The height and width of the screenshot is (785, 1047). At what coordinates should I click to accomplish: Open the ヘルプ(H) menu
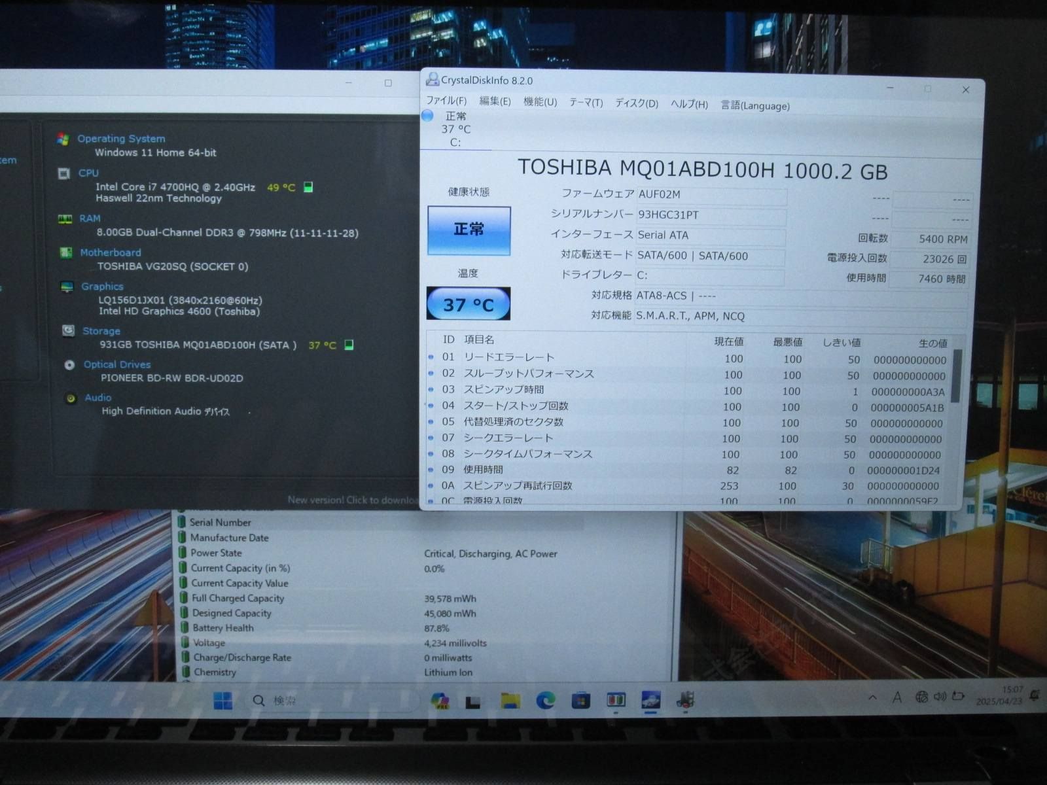click(x=689, y=104)
